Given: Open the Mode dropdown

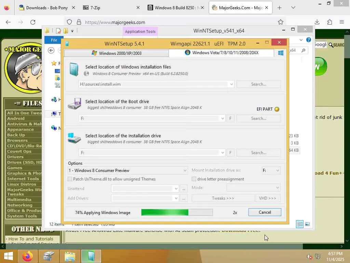Looking at the screenshot, I should [253, 187].
